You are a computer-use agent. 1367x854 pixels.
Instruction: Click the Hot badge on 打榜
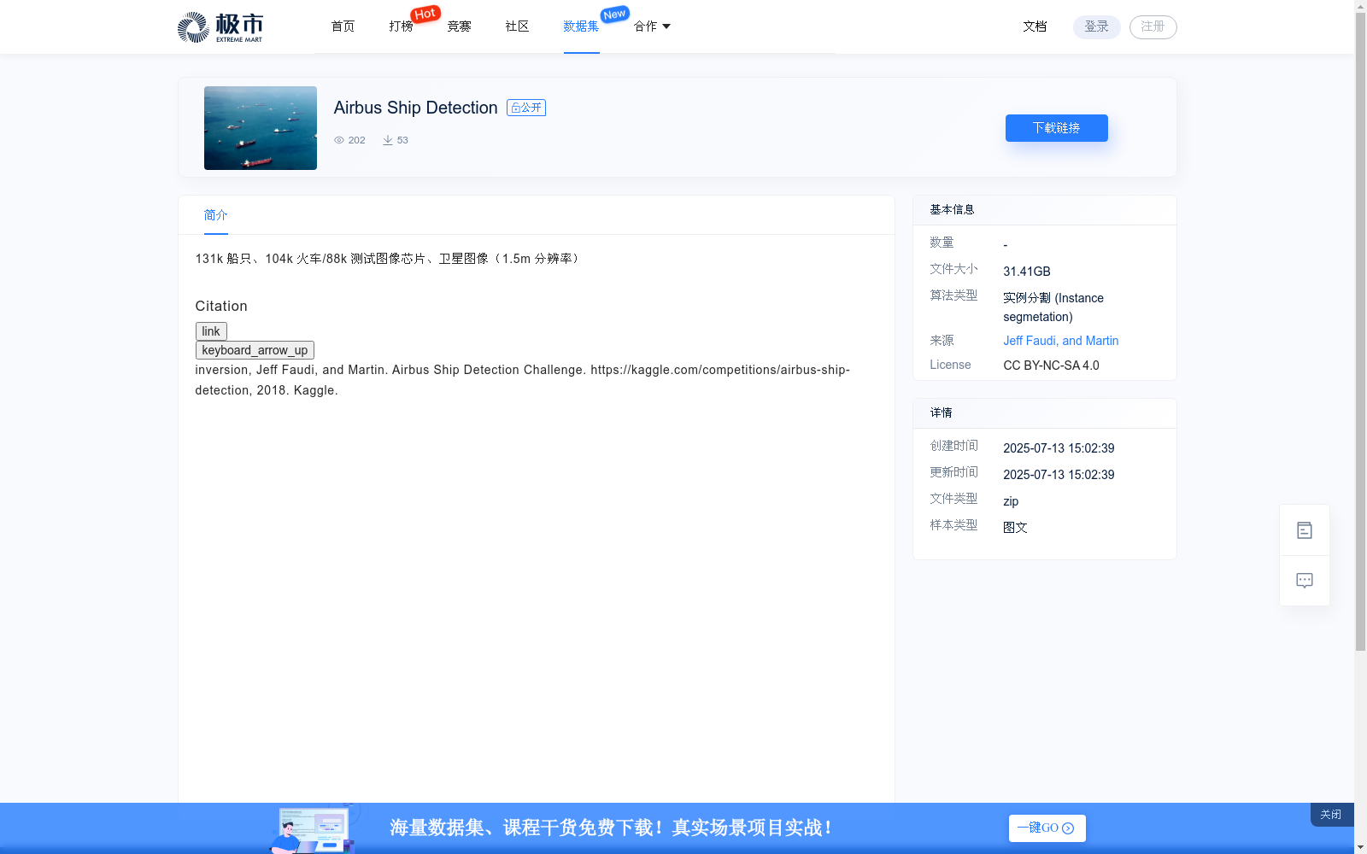425,14
